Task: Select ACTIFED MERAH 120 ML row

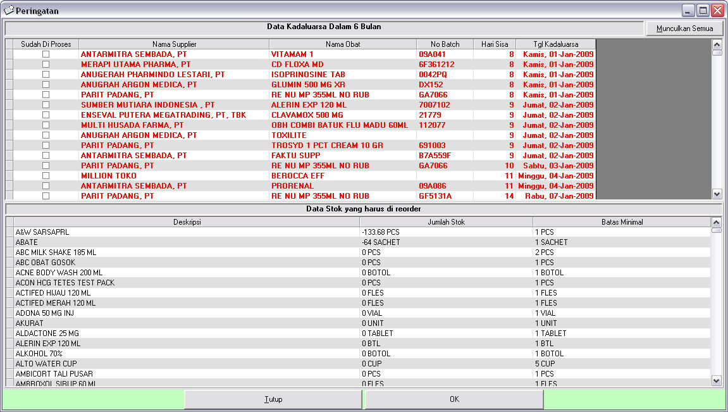Action: (x=362, y=303)
